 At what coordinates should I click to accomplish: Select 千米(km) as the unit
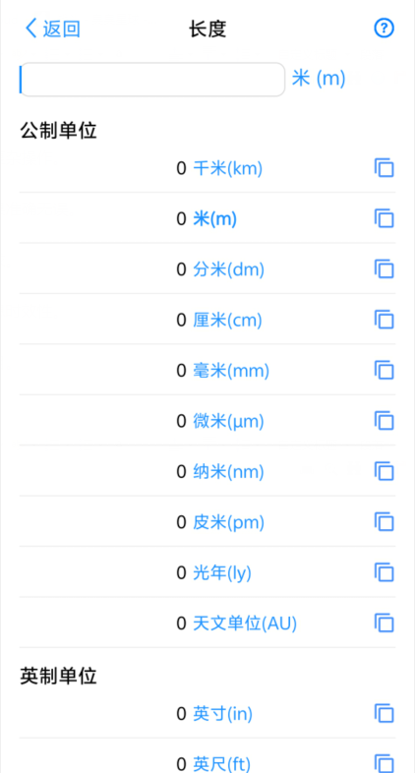pos(228,168)
